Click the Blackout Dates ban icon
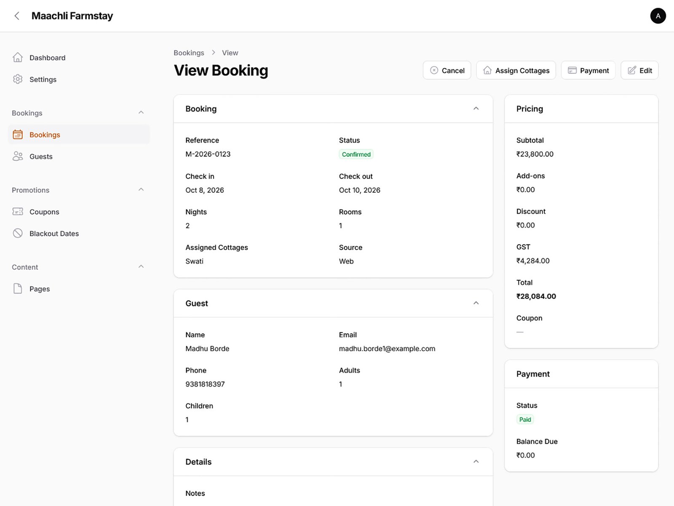Viewport: 674px width, 506px height. (x=18, y=233)
